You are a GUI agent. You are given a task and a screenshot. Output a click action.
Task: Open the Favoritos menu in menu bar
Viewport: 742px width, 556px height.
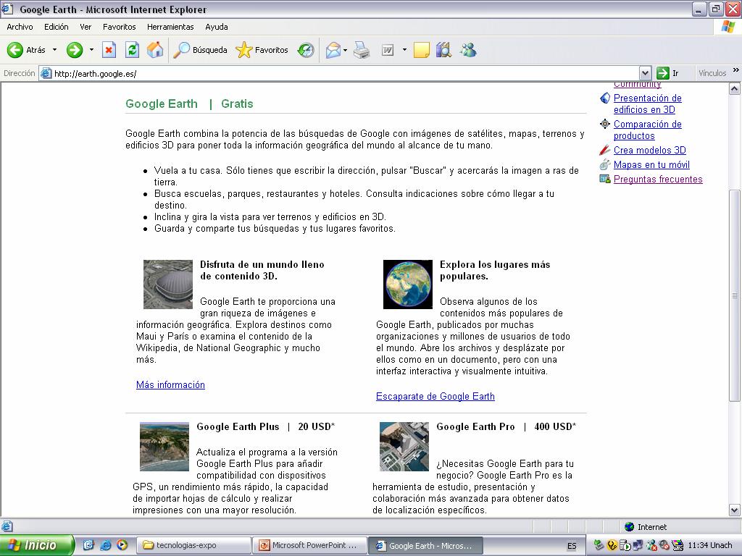120,27
